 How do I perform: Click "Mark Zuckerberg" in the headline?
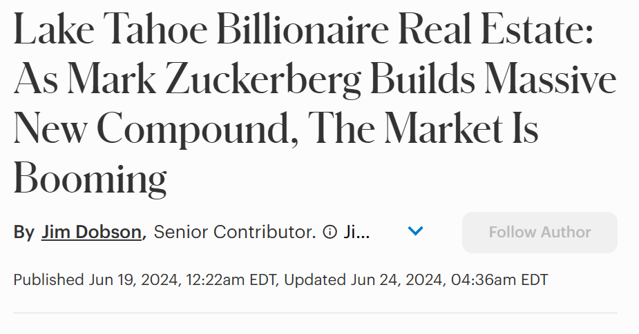click(x=214, y=79)
